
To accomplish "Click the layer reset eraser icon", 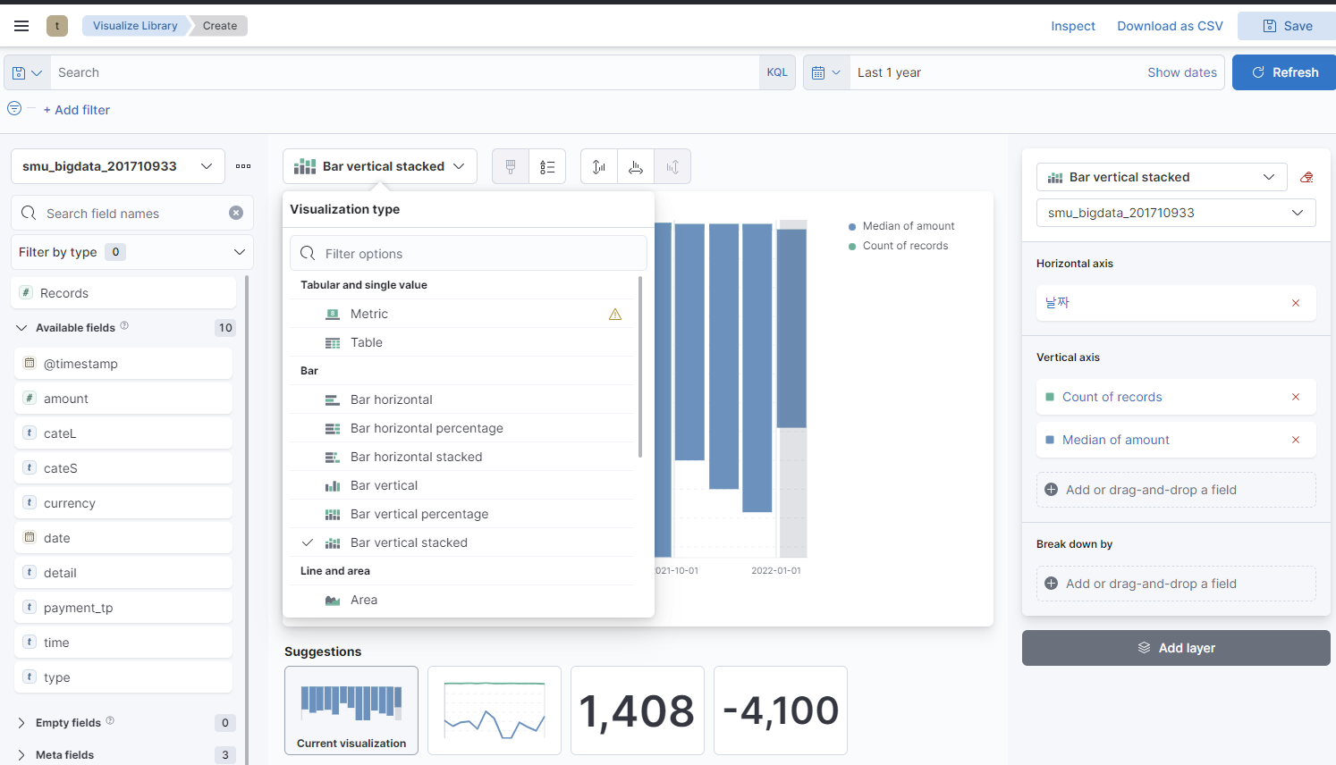I will pyautogui.click(x=1307, y=177).
